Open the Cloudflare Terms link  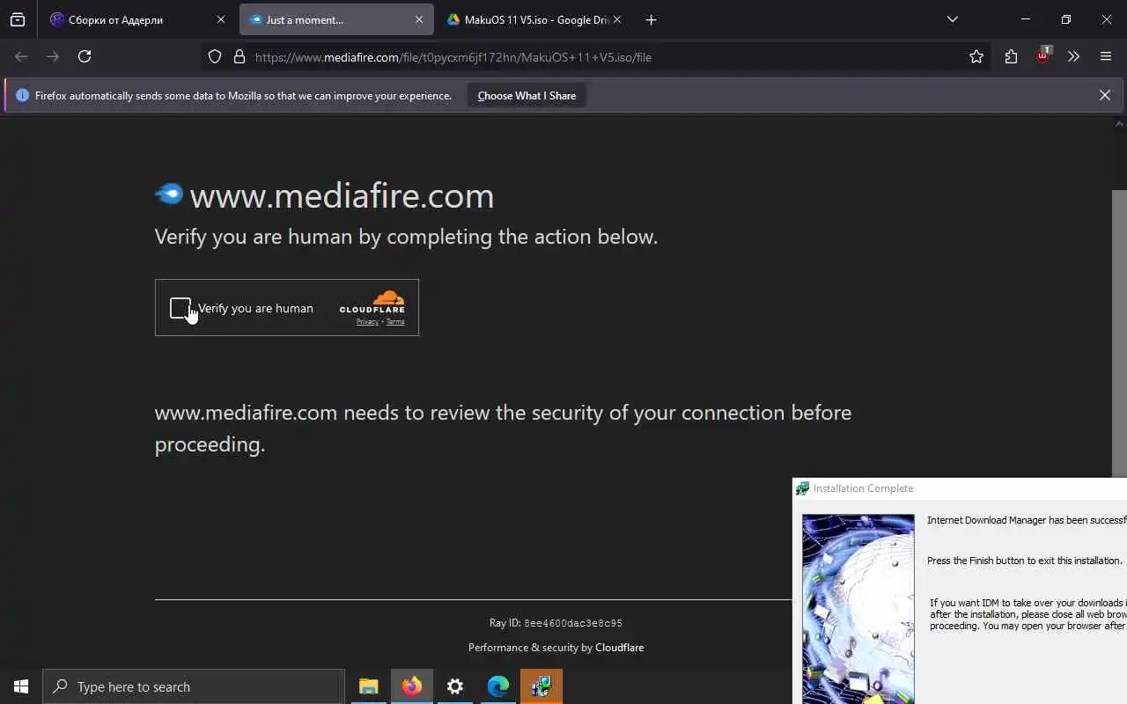[395, 322]
